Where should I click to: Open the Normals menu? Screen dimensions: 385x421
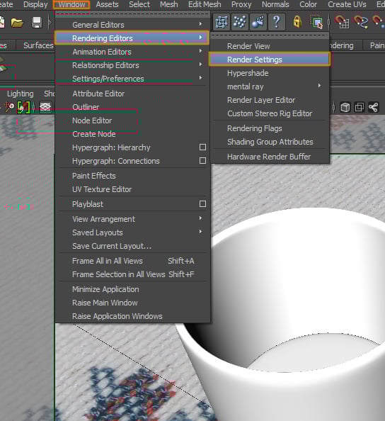click(275, 4)
